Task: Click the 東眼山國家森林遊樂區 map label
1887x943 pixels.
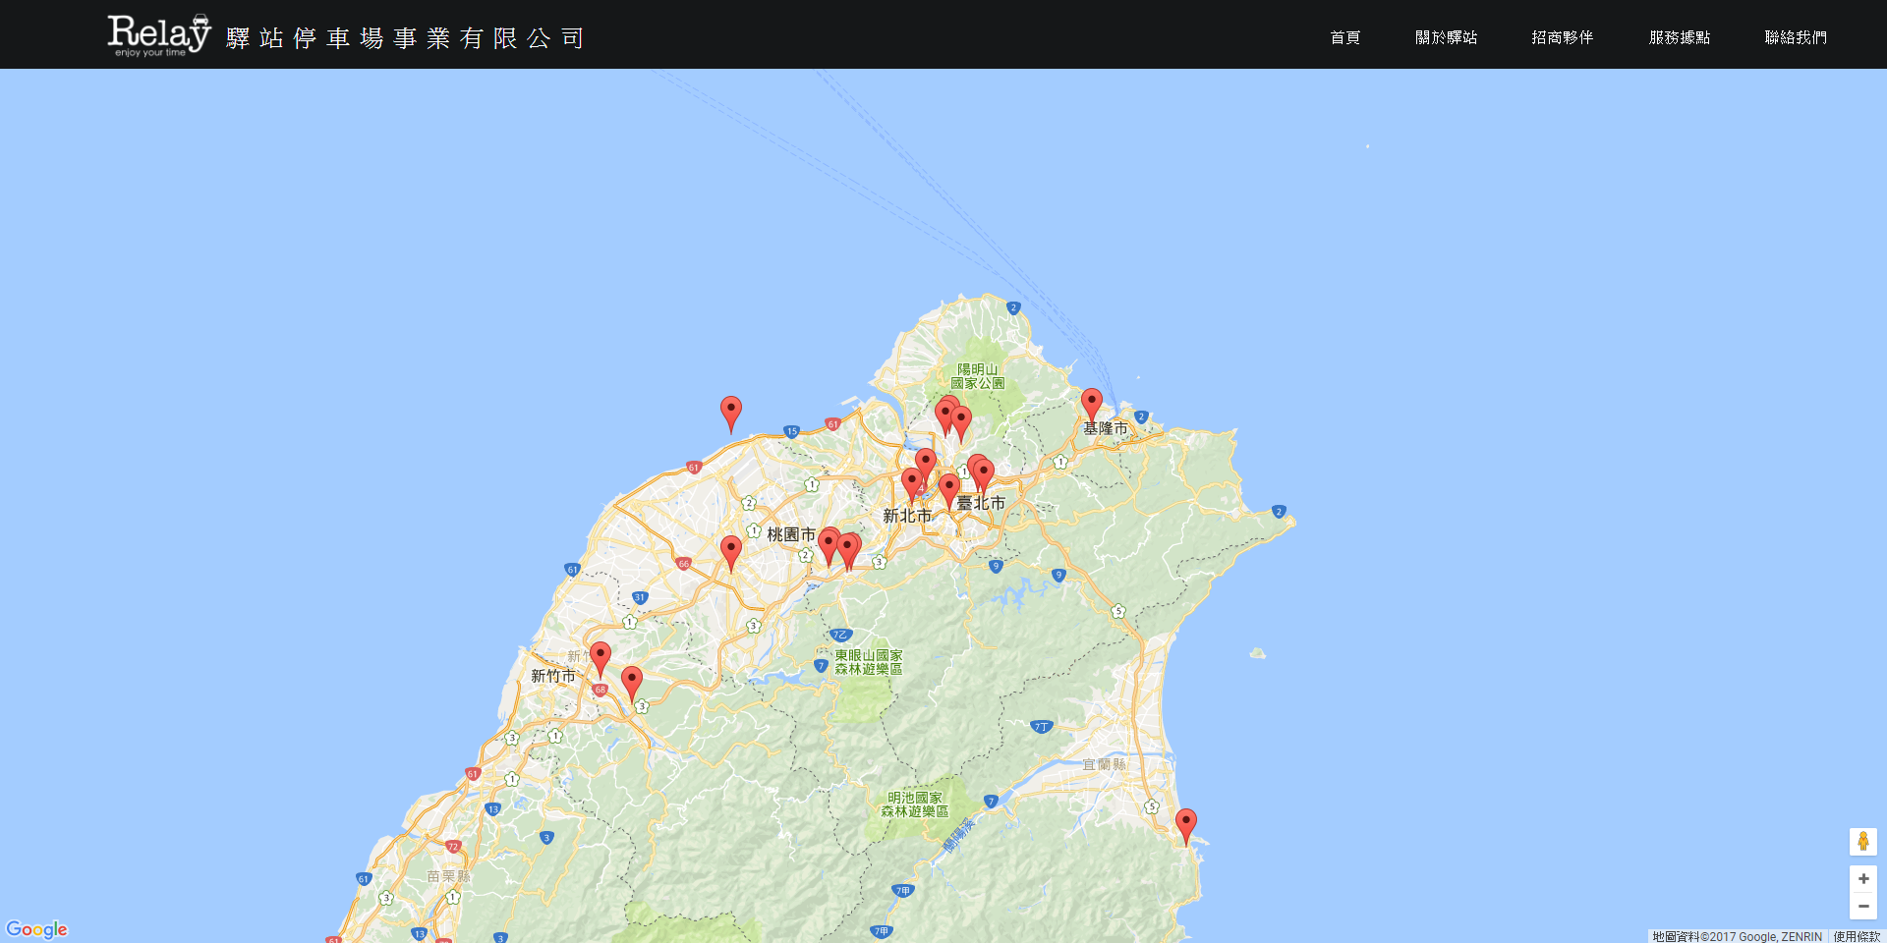Action: pyautogui.click(x=868, y=662)
